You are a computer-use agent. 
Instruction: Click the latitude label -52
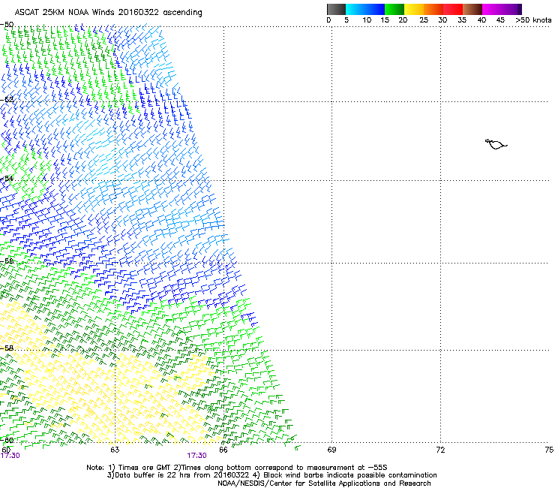click(x=7, y=100)
